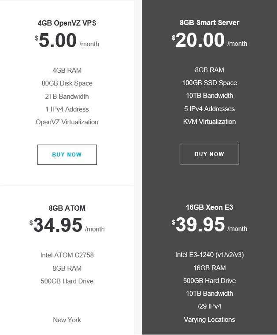277x335 pixels.
Task: Click the Intel ATOM C2758 processor line
Action: pos(67,255)
